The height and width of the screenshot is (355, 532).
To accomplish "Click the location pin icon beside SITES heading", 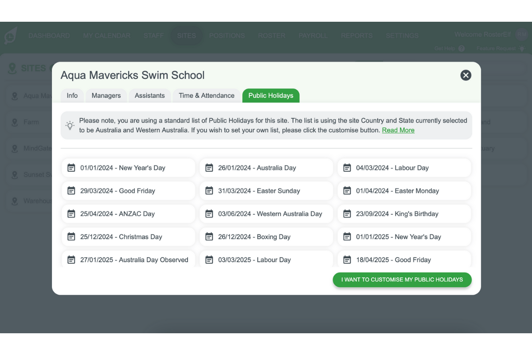I will click(12, 68).
